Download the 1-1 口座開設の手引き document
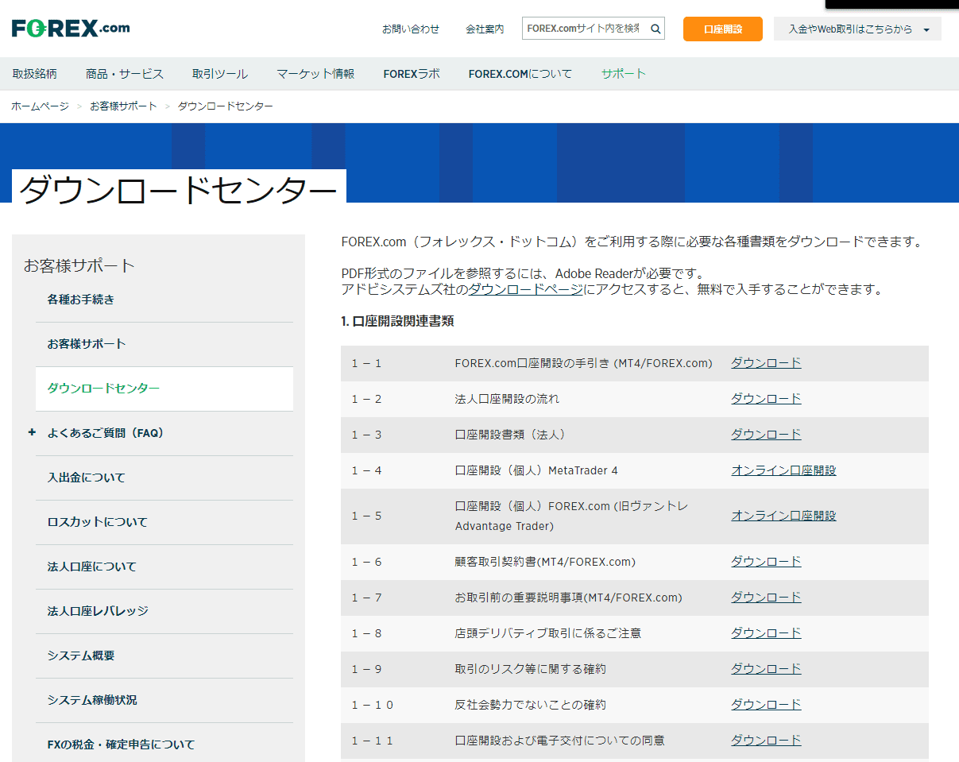 coord(766,363)
